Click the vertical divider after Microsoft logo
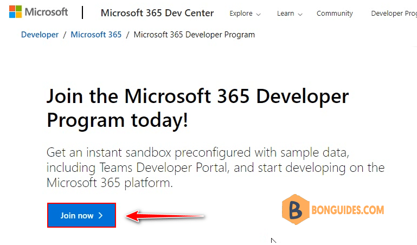Screen dimensions: 417x245 coord(82,12)
